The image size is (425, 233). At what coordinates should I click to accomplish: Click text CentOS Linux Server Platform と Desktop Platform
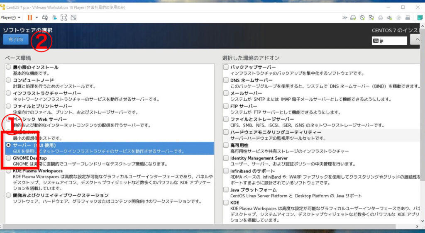[x=279, y=196]
